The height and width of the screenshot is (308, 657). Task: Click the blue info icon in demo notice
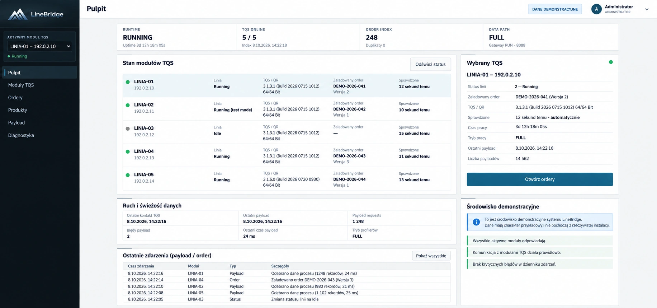[x=476, y=222]
